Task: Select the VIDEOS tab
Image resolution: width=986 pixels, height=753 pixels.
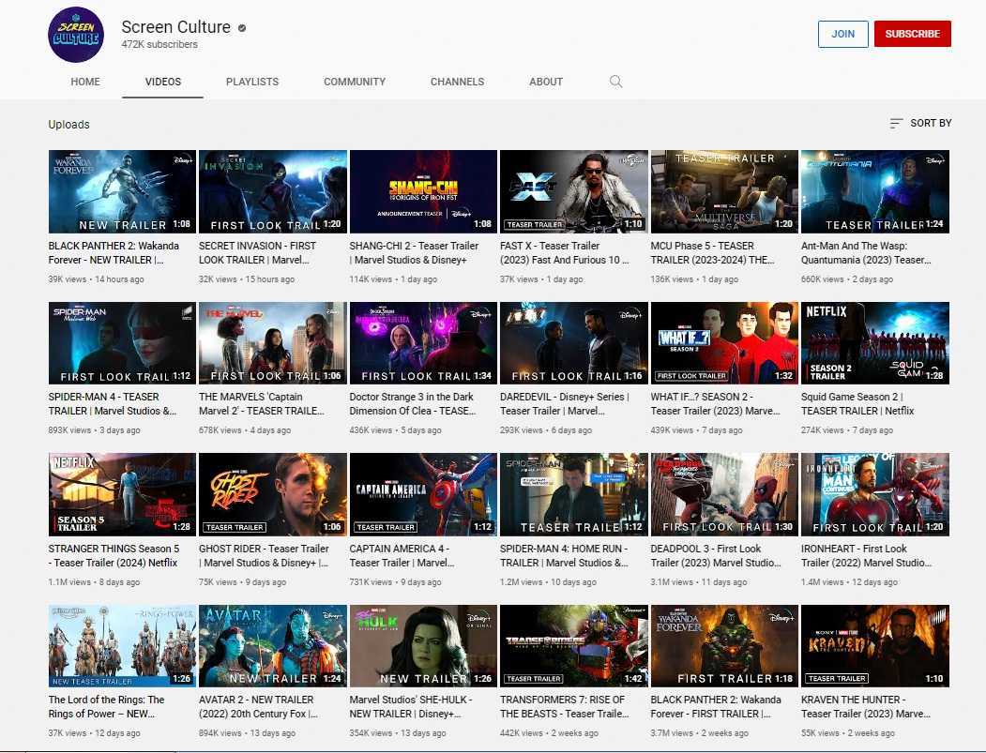Action: (x=162, y=82)
